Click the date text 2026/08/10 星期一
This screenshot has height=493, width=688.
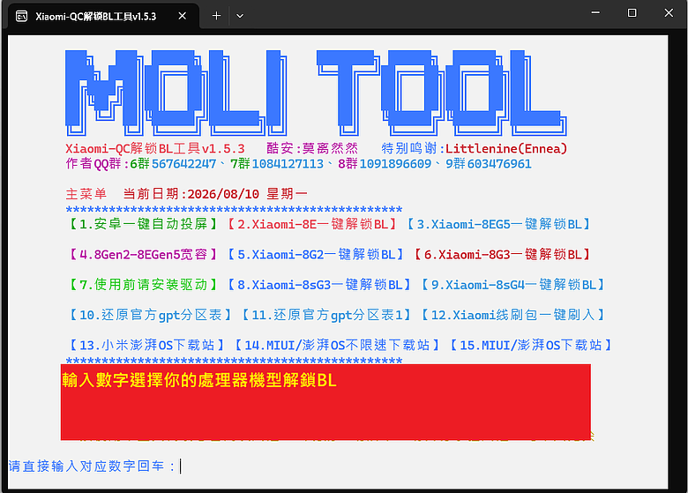click(248, 194)
